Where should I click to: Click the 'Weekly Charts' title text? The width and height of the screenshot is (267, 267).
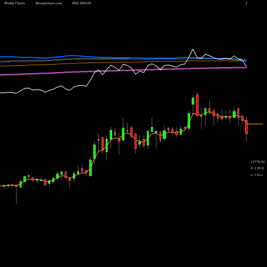tap(14, 3)
